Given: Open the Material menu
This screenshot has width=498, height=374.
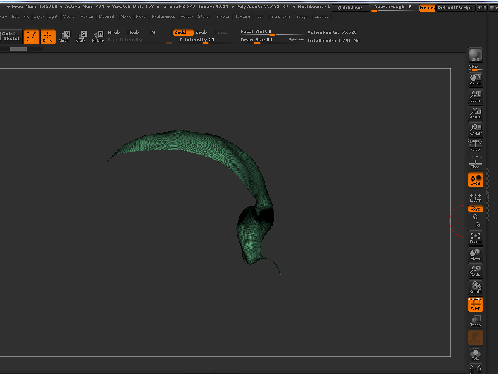Looking at the screenshot, I should point(107,17).
